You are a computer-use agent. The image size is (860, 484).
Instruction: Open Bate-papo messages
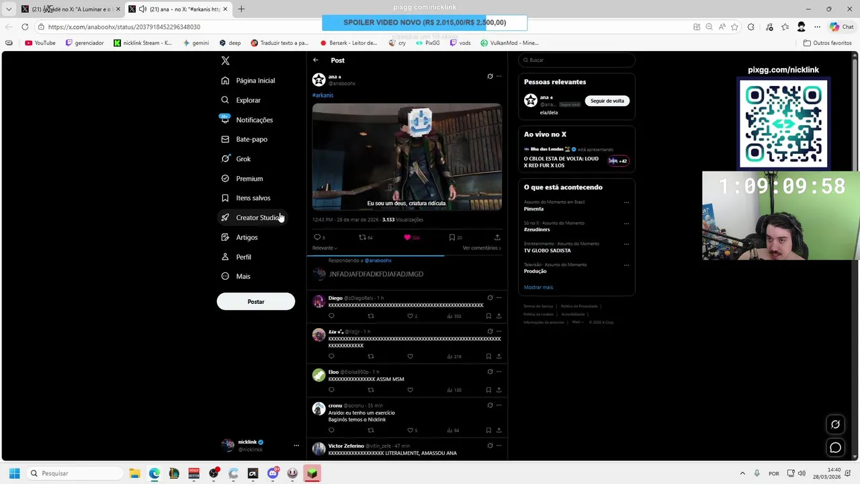pyautogui.click(x=245, y=139)
